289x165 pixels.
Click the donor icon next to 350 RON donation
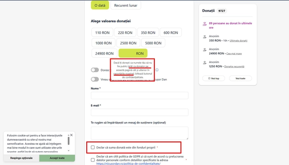coord(205,37)
